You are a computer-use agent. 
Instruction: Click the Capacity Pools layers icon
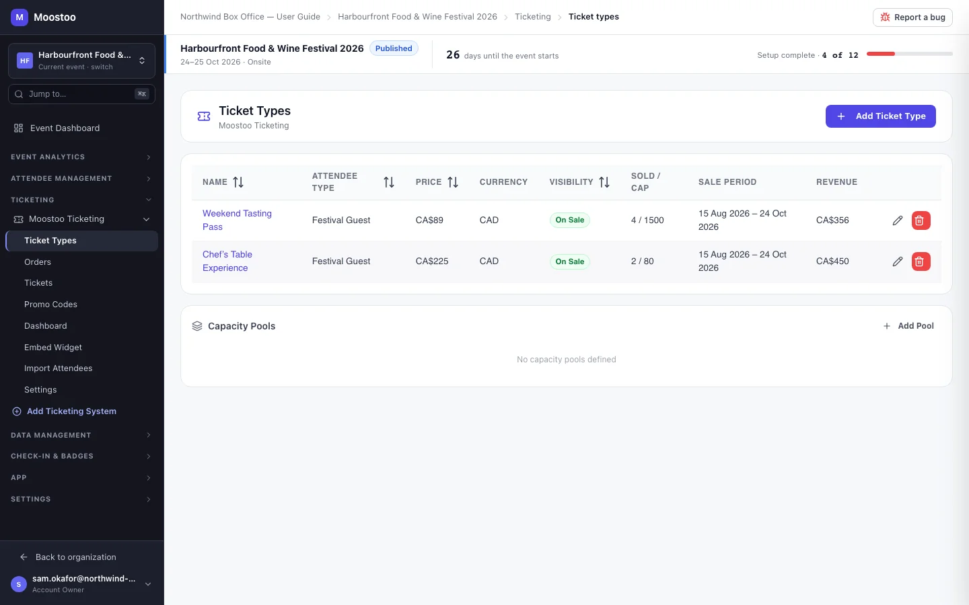pyautogui.click(x=197, y=326)
